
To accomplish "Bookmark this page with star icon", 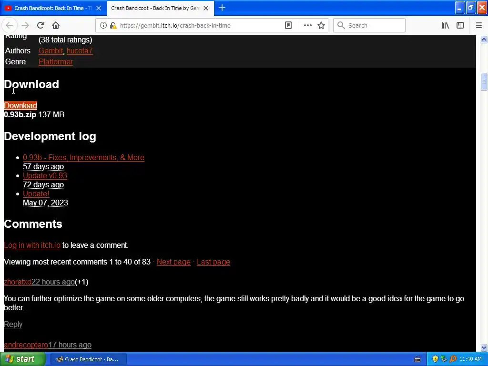I will click(321, 26).
